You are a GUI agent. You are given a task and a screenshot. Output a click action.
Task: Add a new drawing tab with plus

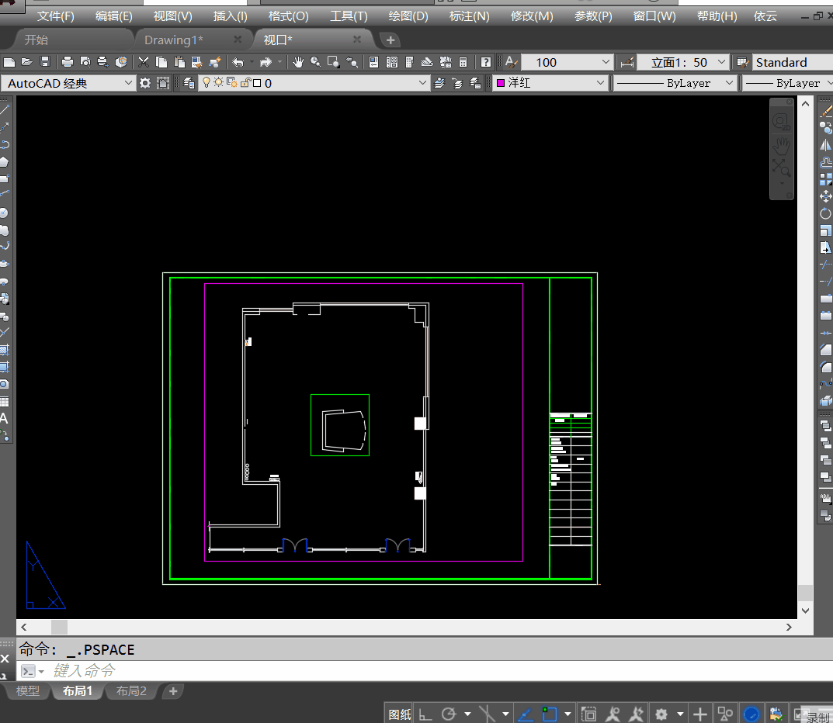pos(390,40)
